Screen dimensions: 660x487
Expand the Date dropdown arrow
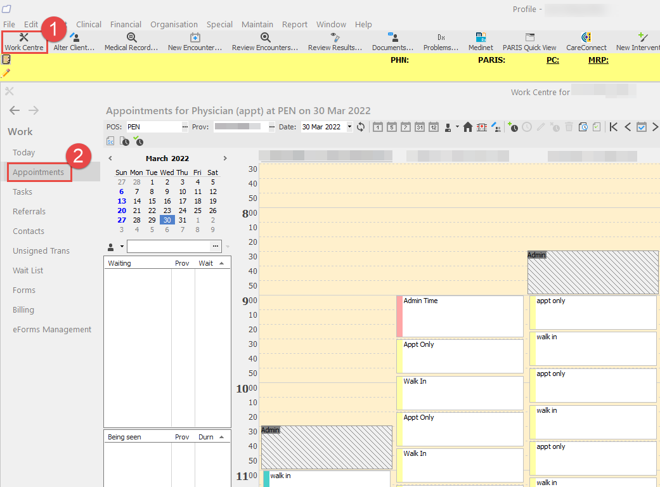coord(349,127)
